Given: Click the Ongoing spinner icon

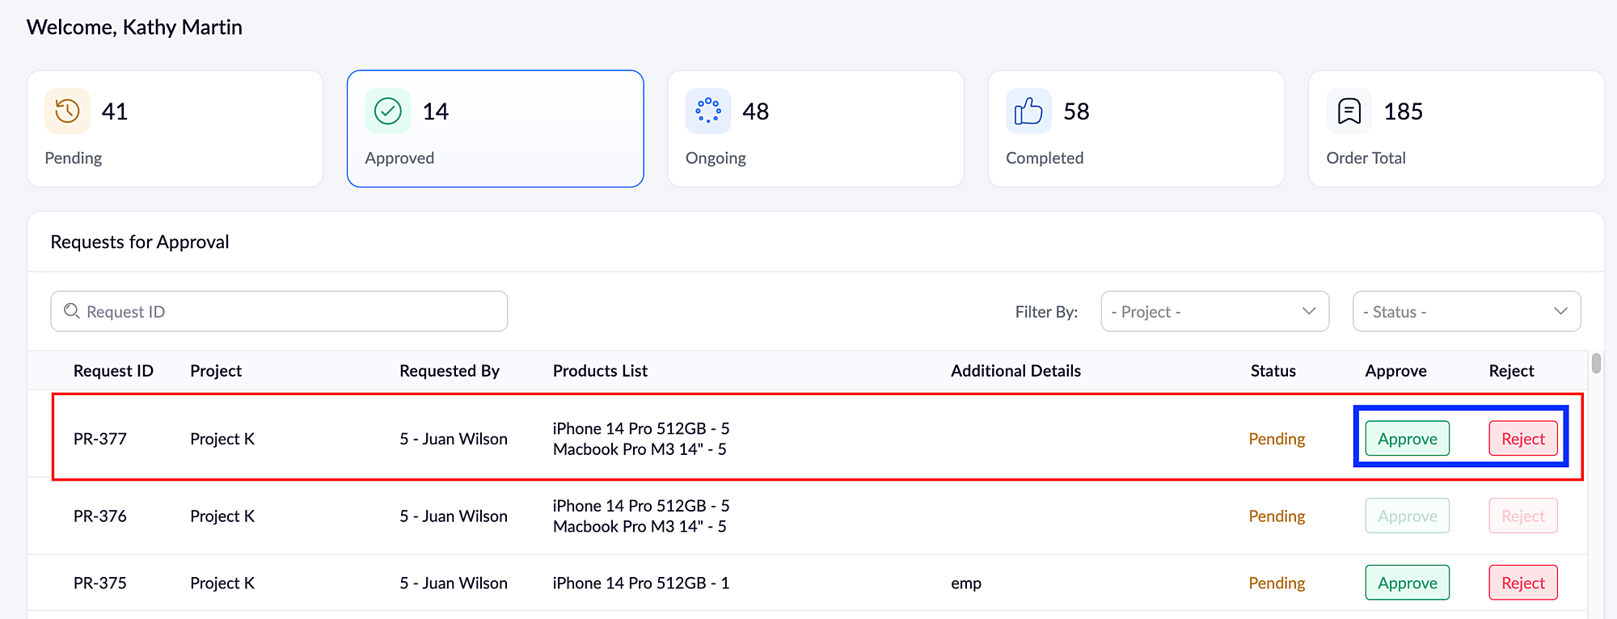Looking at the screenshot, I should pos(708,111).
